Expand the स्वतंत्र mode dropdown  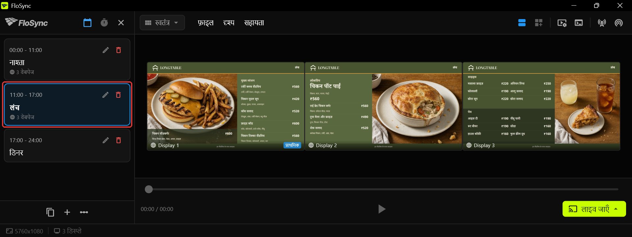162,23
